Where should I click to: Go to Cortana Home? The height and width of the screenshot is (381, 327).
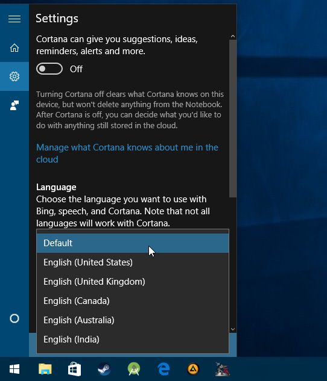coord(14,48)
